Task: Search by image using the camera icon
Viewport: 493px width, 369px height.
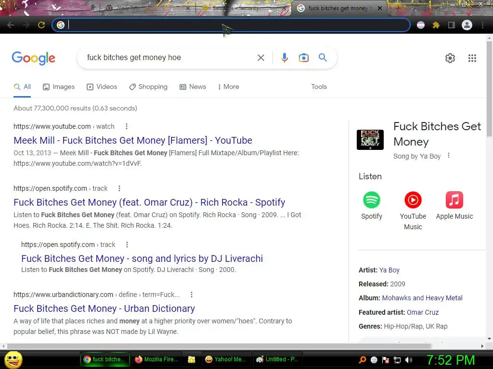Action: coord(303,58)
